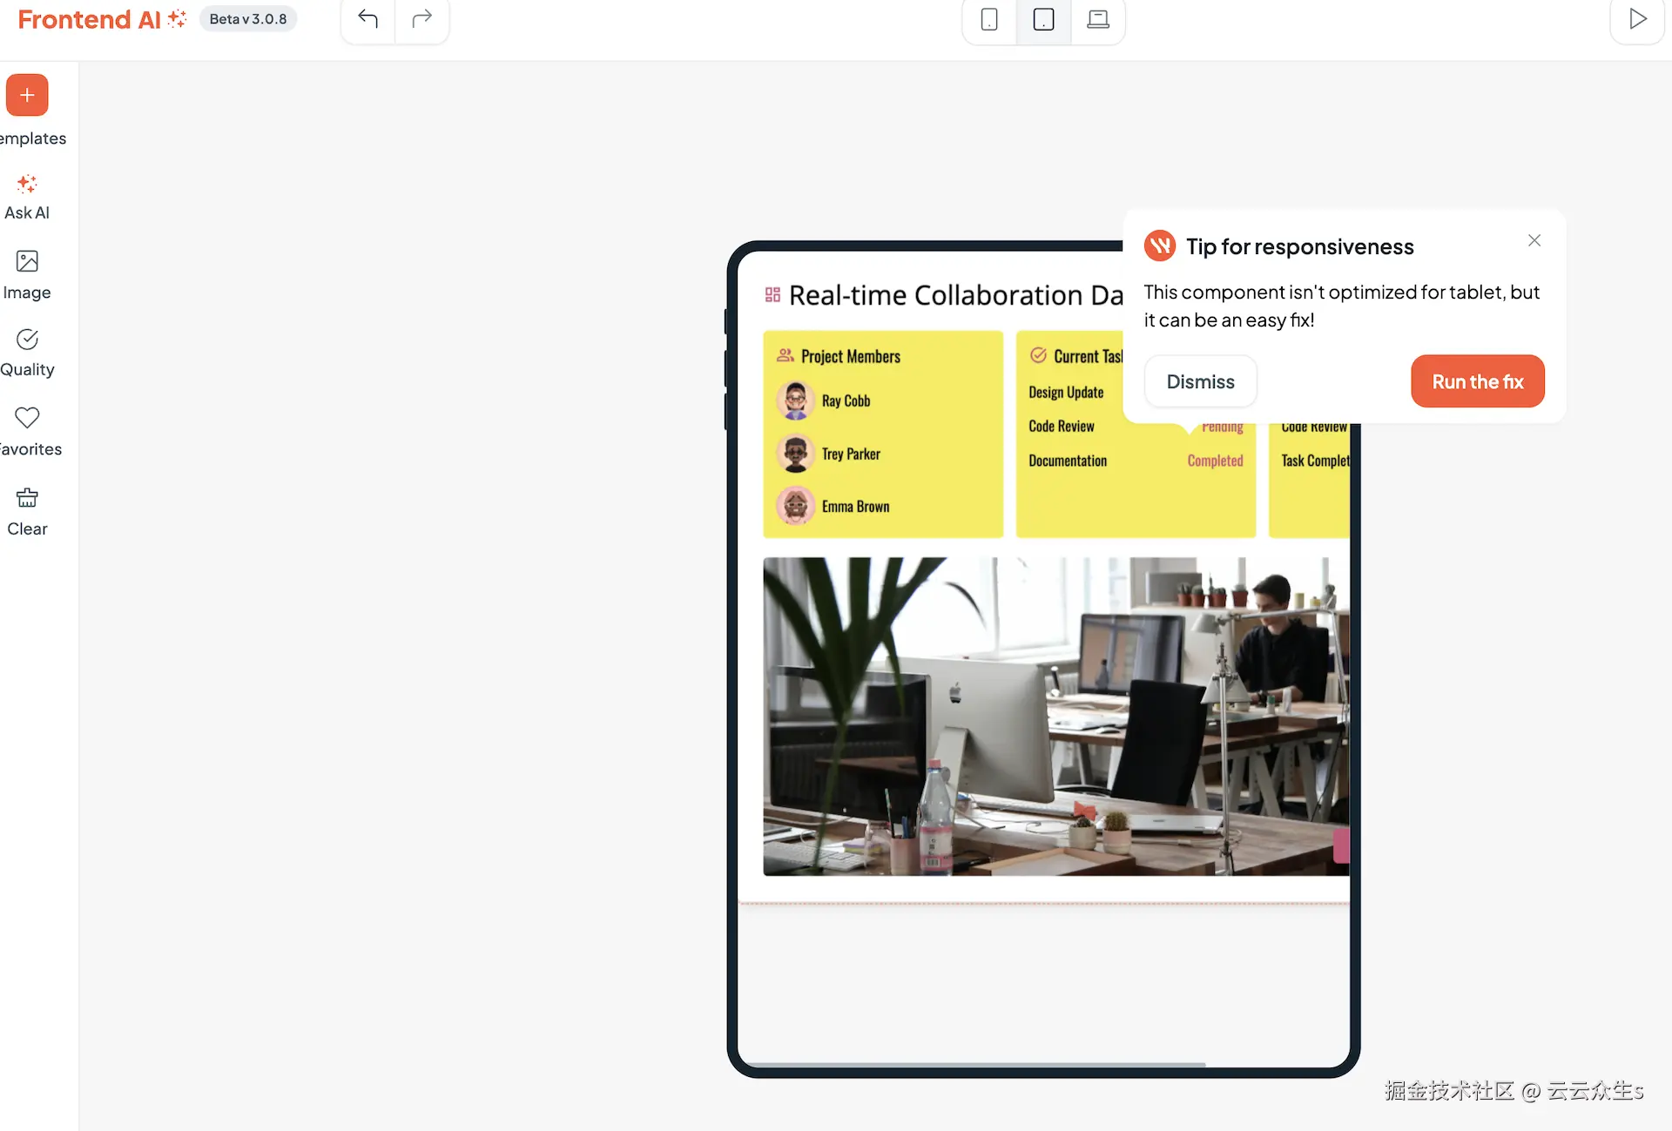Click the redo arrow icon
This screenshot has width=1672, height=1131.
[x=422, y=18]
